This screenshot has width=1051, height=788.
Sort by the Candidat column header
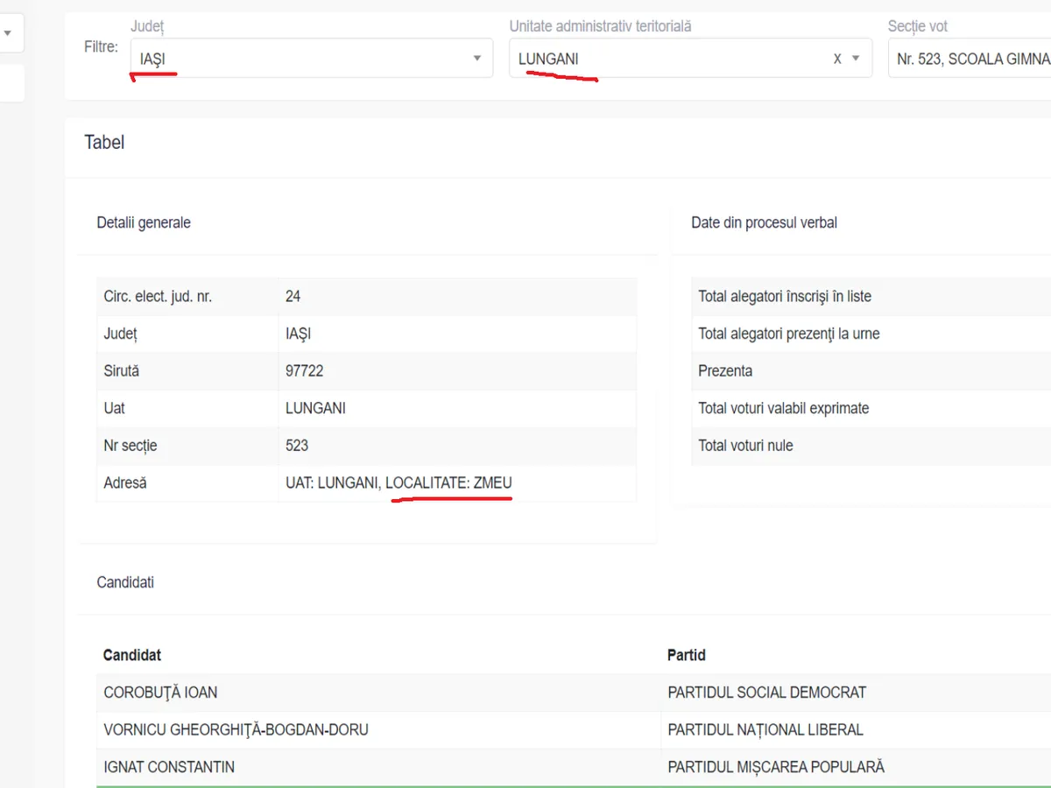point(132,655)
